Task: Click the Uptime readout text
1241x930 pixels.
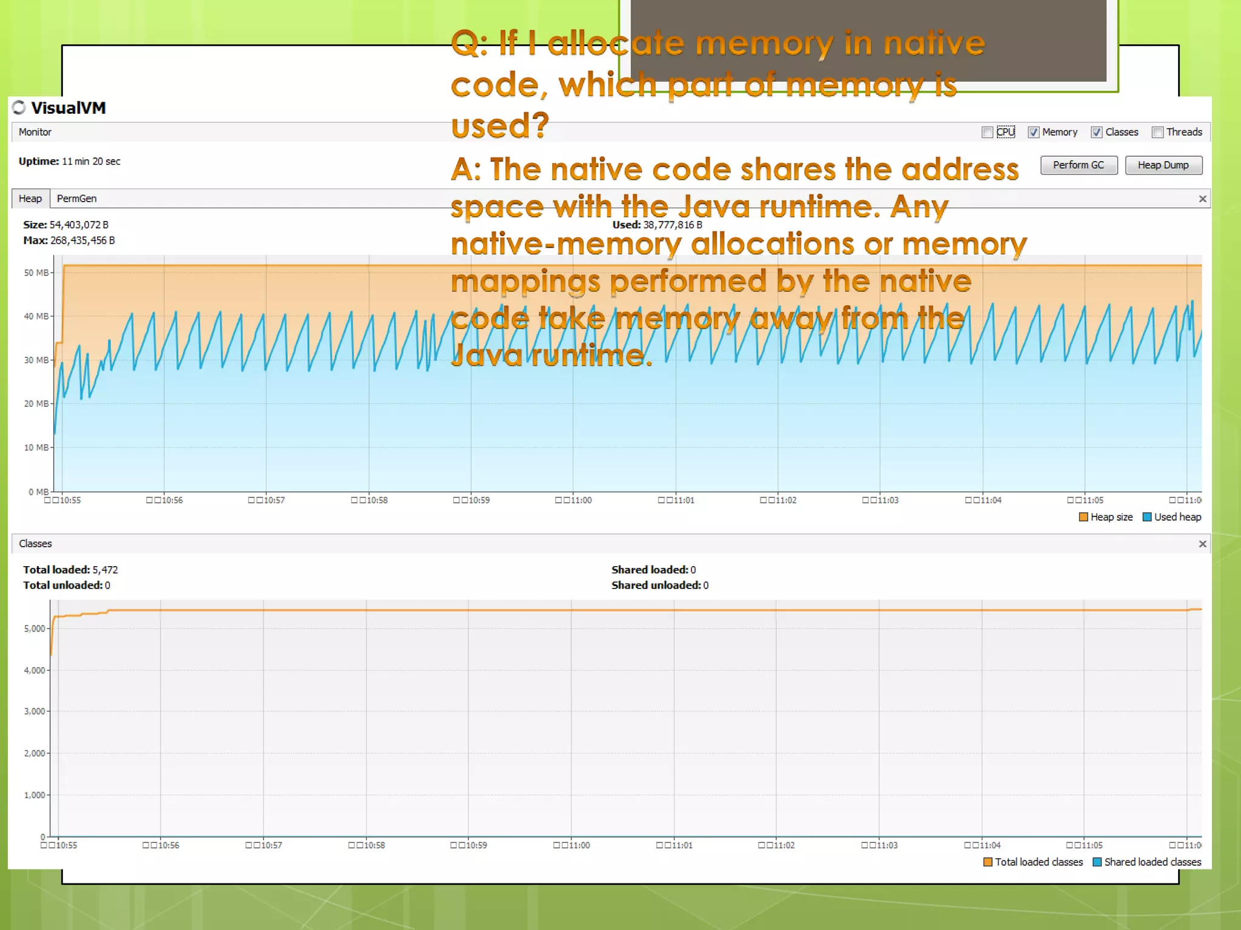Action: point(70,162)
